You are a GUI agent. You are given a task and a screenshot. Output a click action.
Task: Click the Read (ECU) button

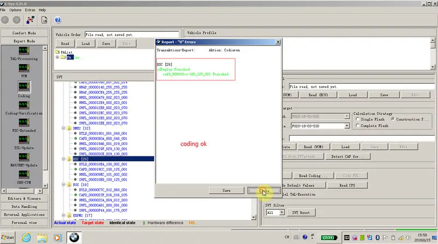click(x=318, y=95)
